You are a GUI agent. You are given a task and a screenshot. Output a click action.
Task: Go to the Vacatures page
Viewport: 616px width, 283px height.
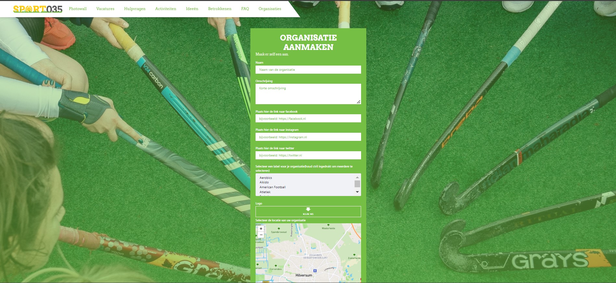[105, 9]
